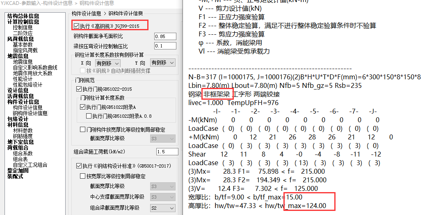Select 地震信息 sub-item under heading

23,62
